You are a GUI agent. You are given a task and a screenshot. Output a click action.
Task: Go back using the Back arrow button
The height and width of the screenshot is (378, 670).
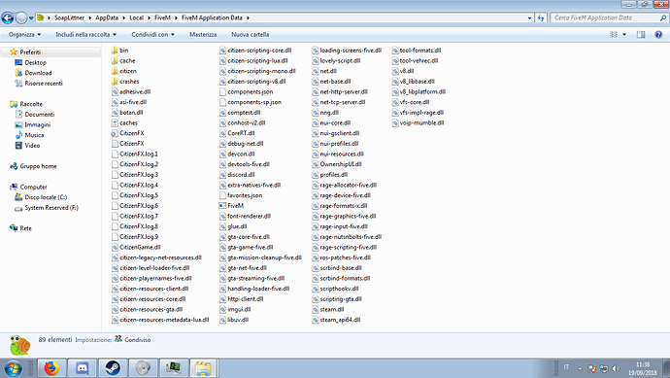7,17
